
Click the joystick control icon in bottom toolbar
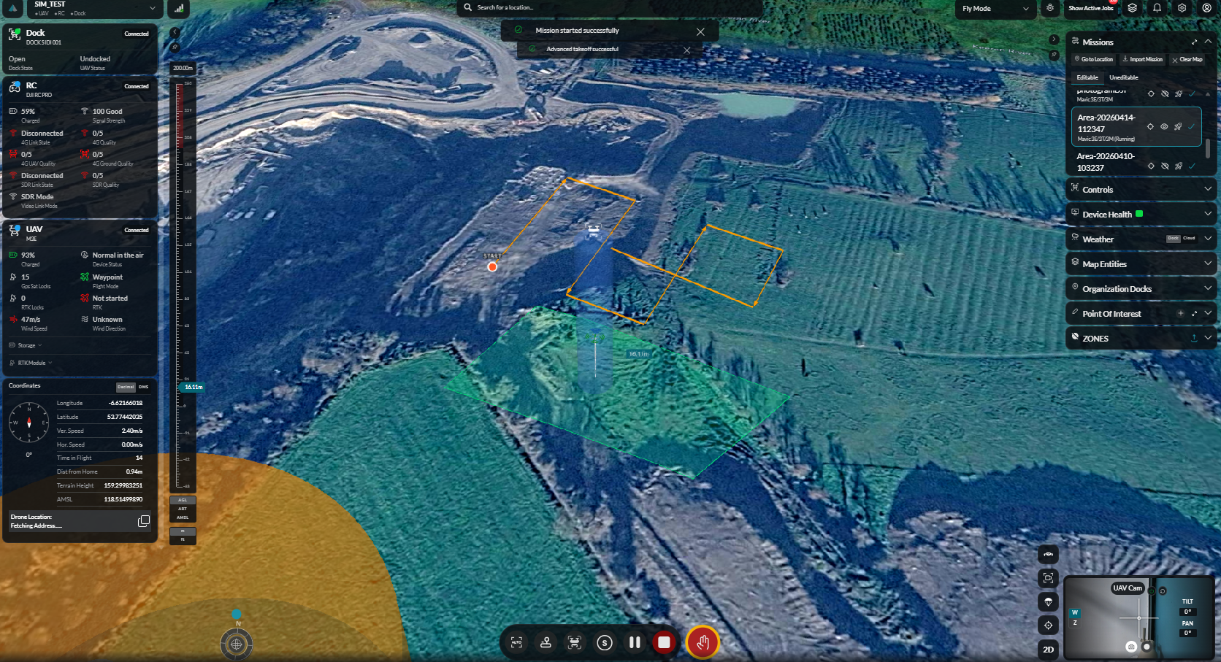coord(546,642)
